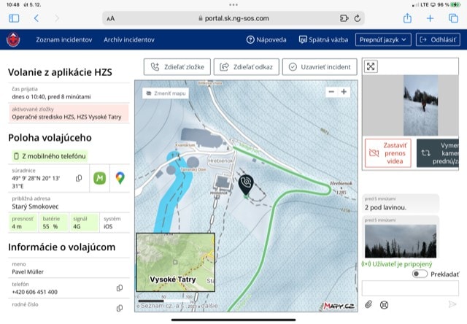
Task: Open Safari AA page settings menu
Action: click(110, 18)
